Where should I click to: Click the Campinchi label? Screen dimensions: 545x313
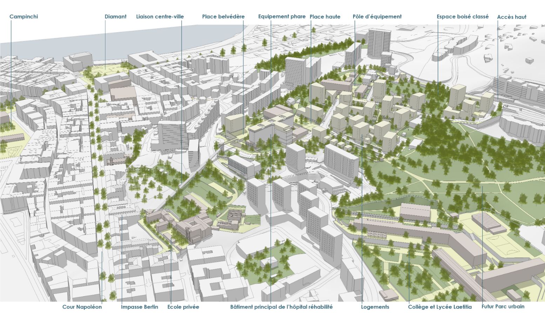click(23, 16)
